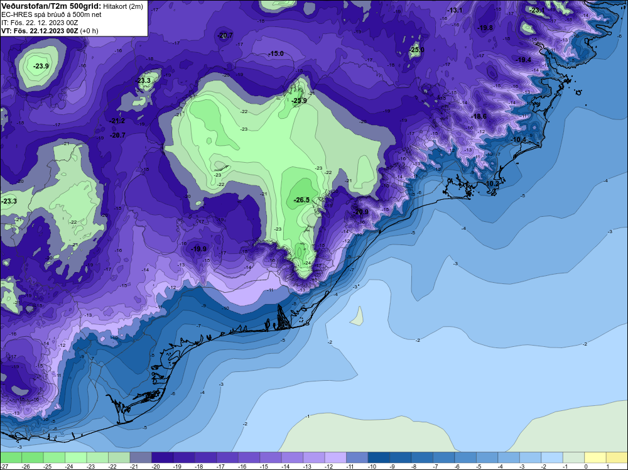628x470 pixels.
Task: Click the -25.0 temperature label
Action: (416, 50)
